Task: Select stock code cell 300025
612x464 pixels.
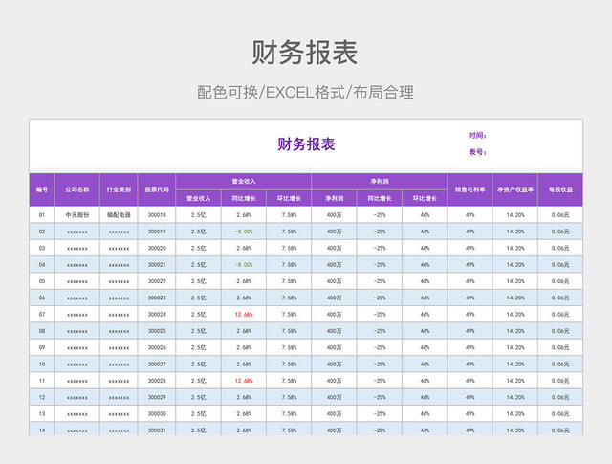Action: [x=157, y=331]
